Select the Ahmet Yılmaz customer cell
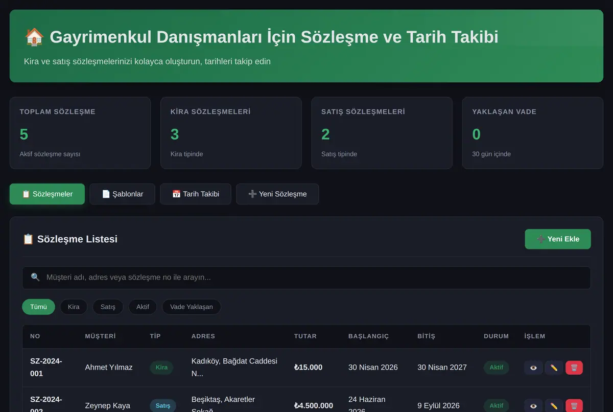Image resolution: width=613 pixels, height=412 pixels. (x=109, y=368)
